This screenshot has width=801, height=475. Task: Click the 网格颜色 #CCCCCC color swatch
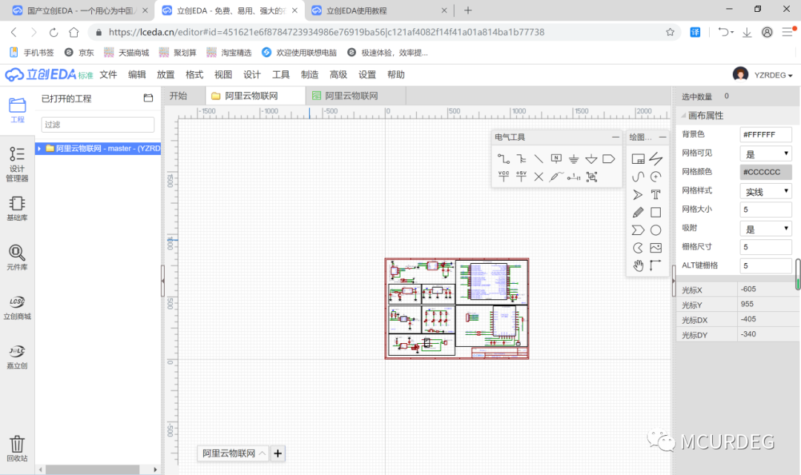[765, 172]
